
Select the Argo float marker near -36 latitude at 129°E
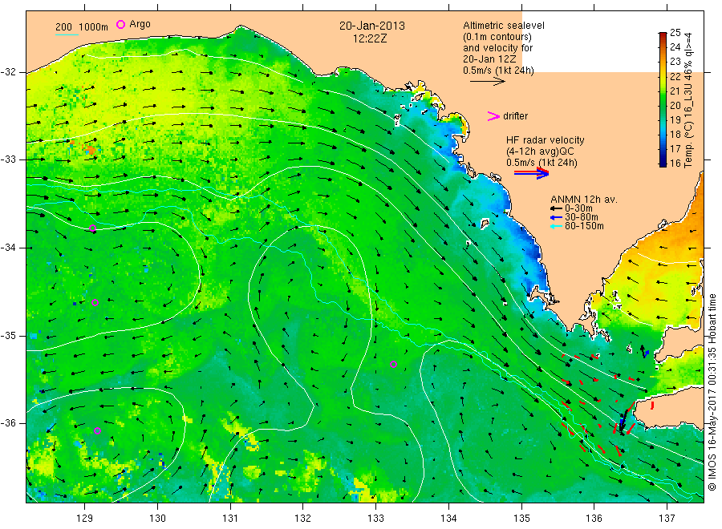pyautogui.click(x=97, y=431)
